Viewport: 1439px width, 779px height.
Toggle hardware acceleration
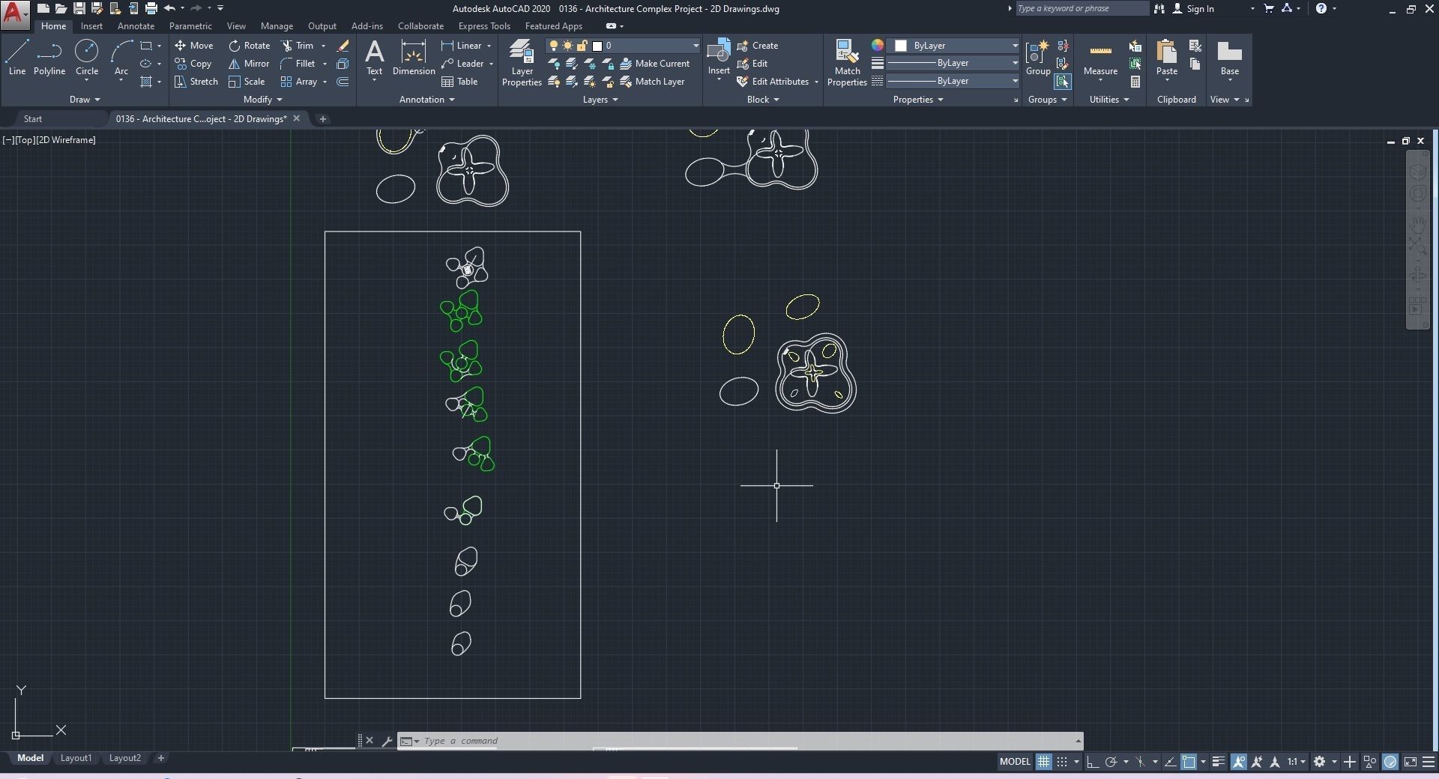(x=1390, y=762)
